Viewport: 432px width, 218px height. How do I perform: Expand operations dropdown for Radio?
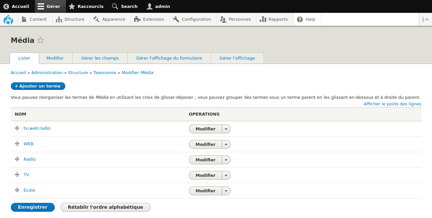(226, 160)
